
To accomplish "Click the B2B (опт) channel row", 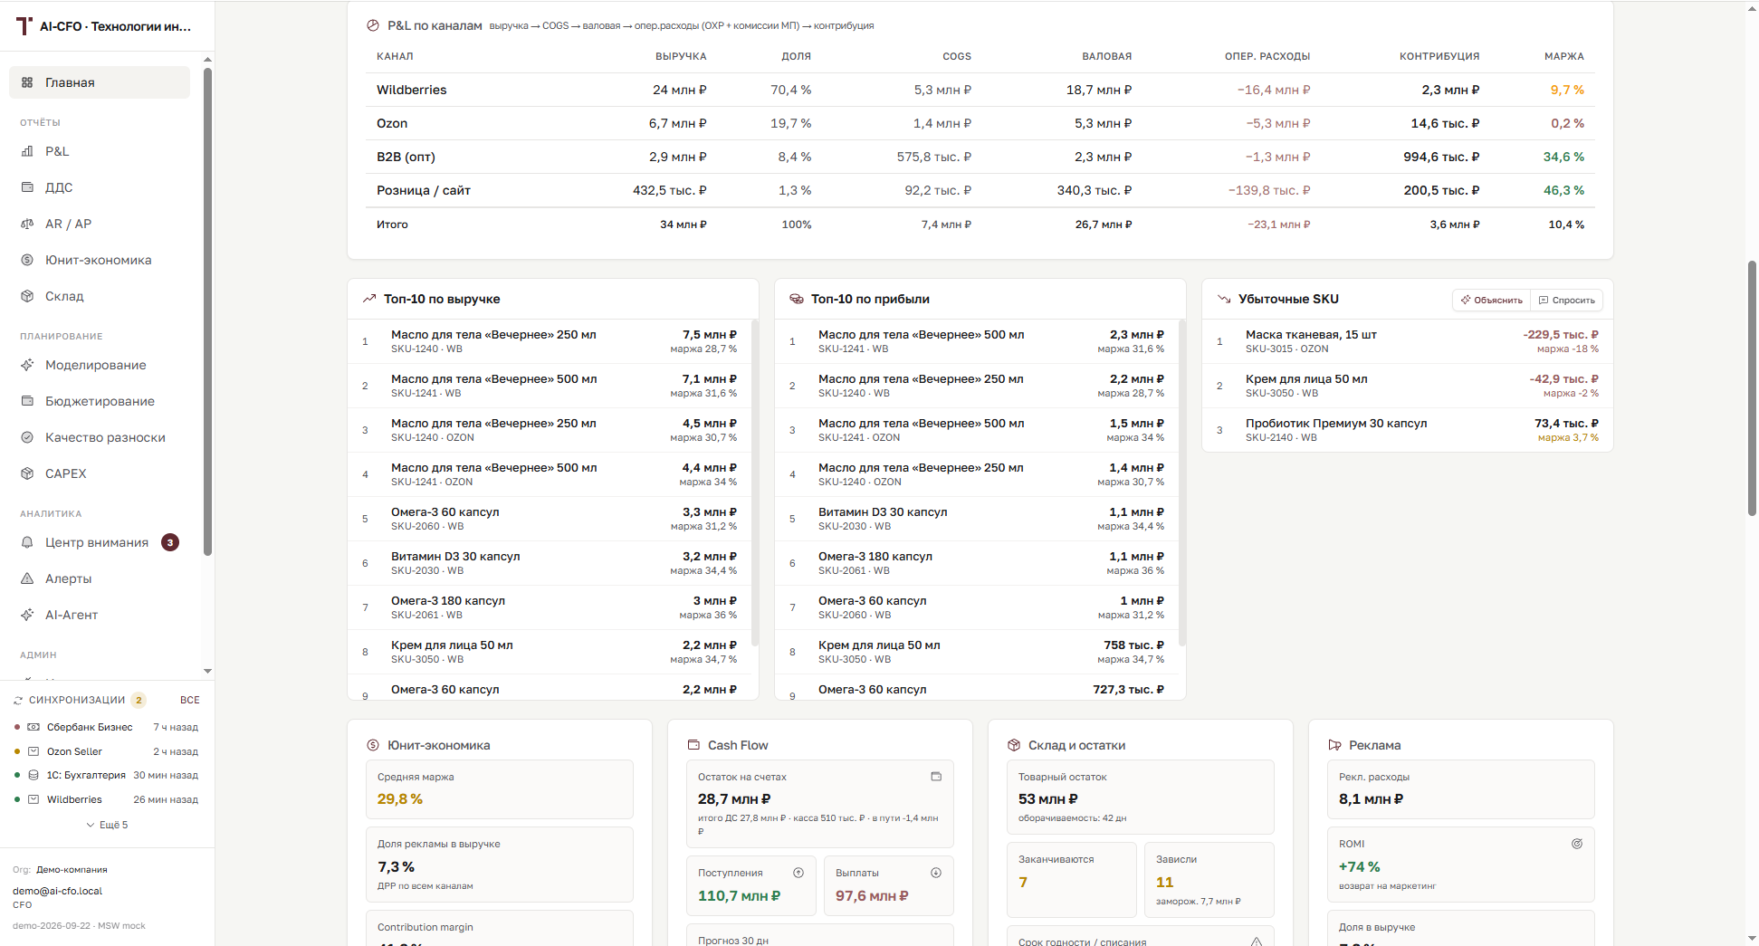I will [x=980, y=157].
